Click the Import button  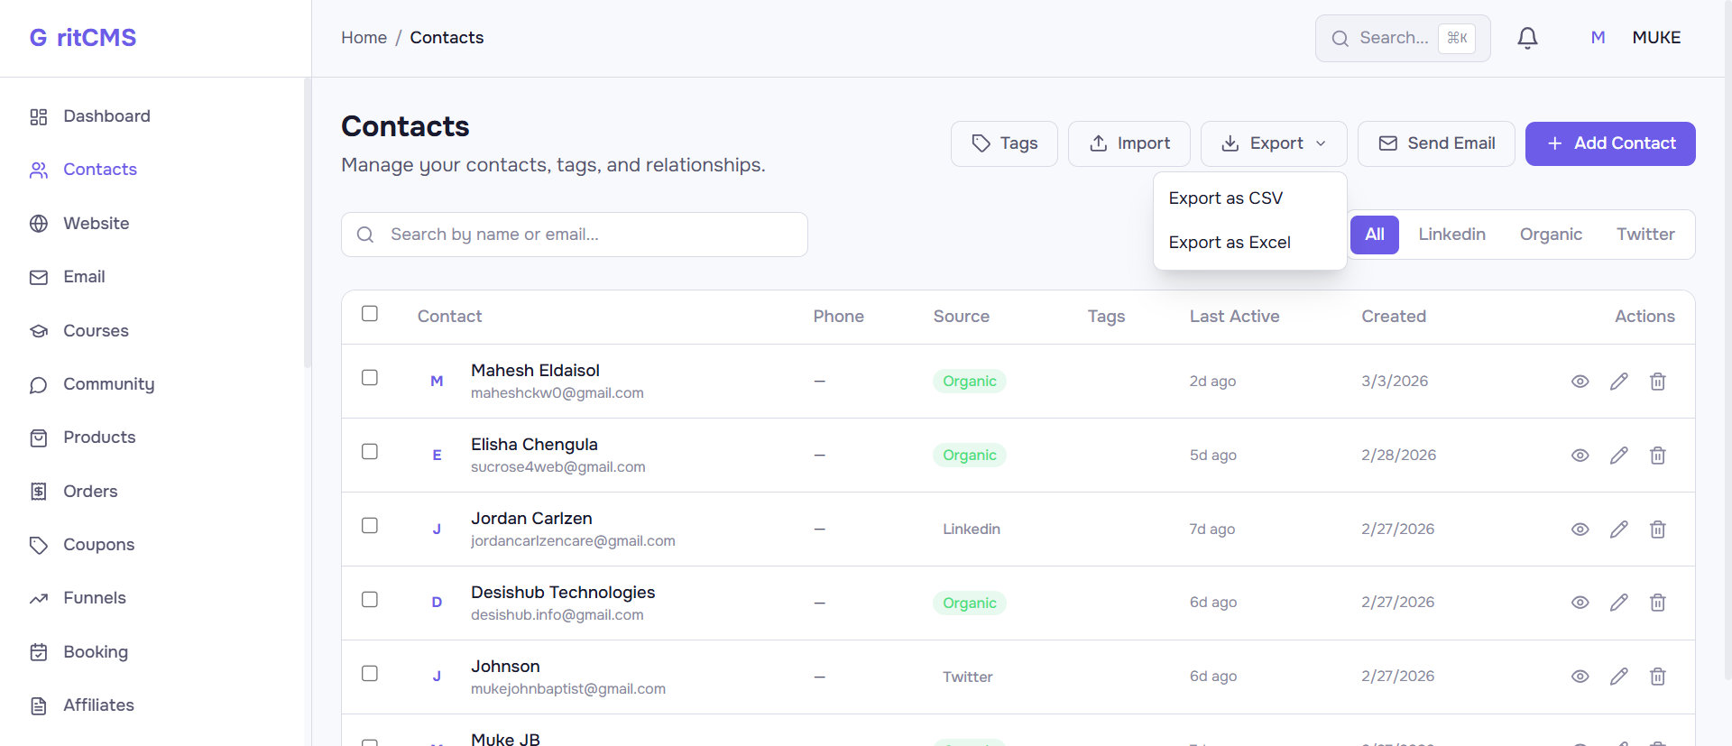tap(1129, 144)
